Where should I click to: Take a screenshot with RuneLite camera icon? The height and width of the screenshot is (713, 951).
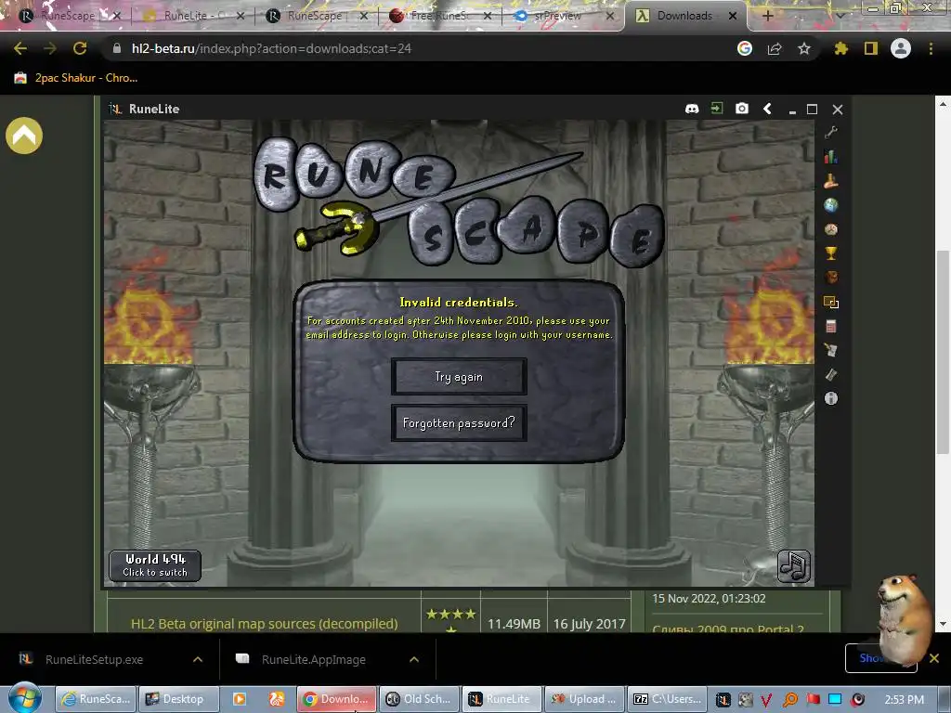click(742, 109)
